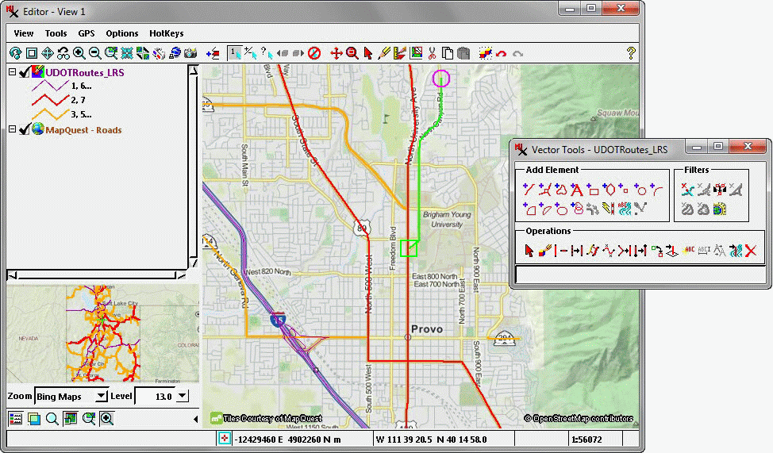The height and width of the screenshot is (453, 773).
Task: Click the Redraw icon in the Editor toolbar
Action: pyautogui.click(x=15, y=53)
